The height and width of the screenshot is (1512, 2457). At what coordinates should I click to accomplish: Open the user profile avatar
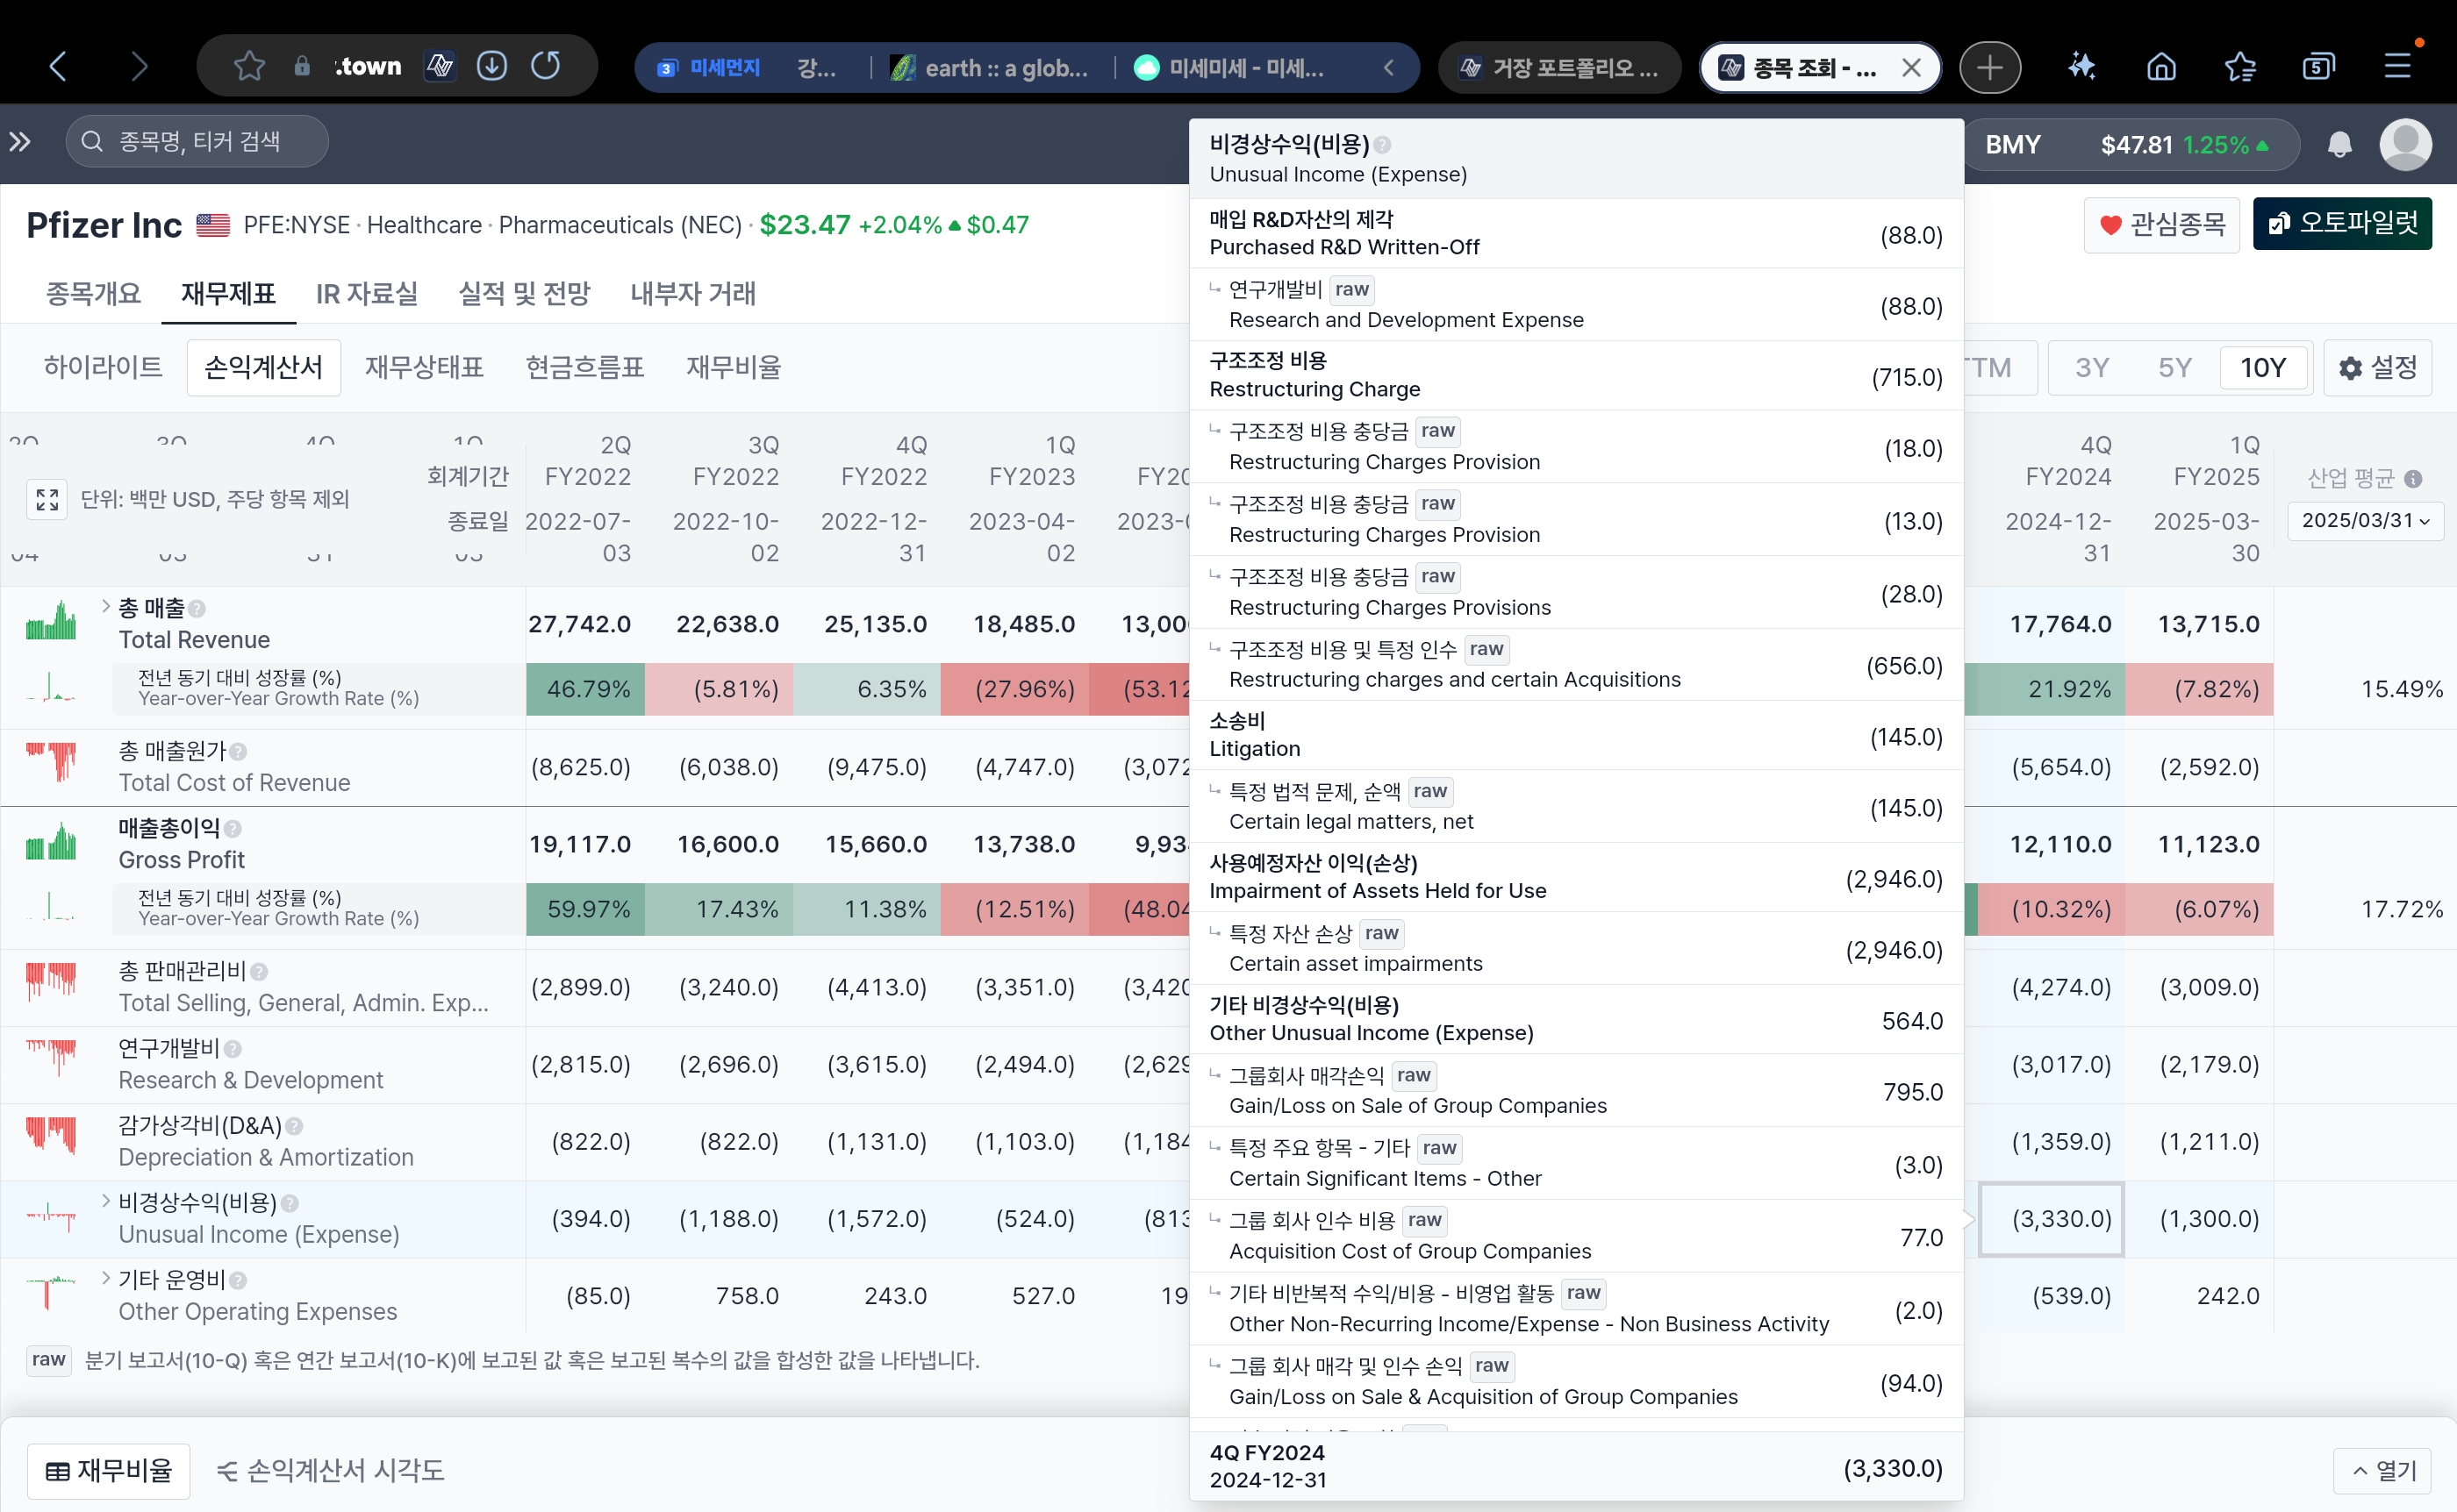coord(2406,145)
